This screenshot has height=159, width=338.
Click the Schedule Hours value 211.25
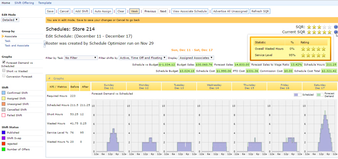[332, 64]
